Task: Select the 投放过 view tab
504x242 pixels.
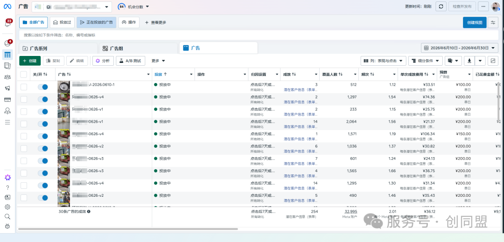Action: 63,22
